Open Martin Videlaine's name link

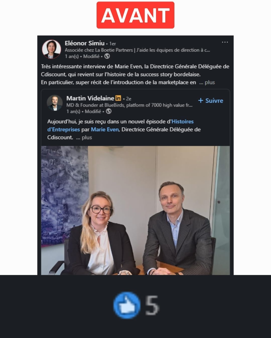[90, 98]
